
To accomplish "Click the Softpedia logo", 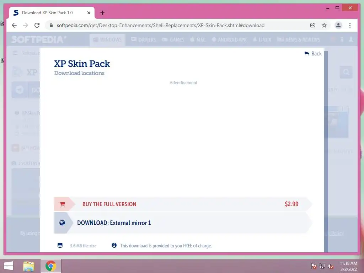I will (x=38, y=39).
